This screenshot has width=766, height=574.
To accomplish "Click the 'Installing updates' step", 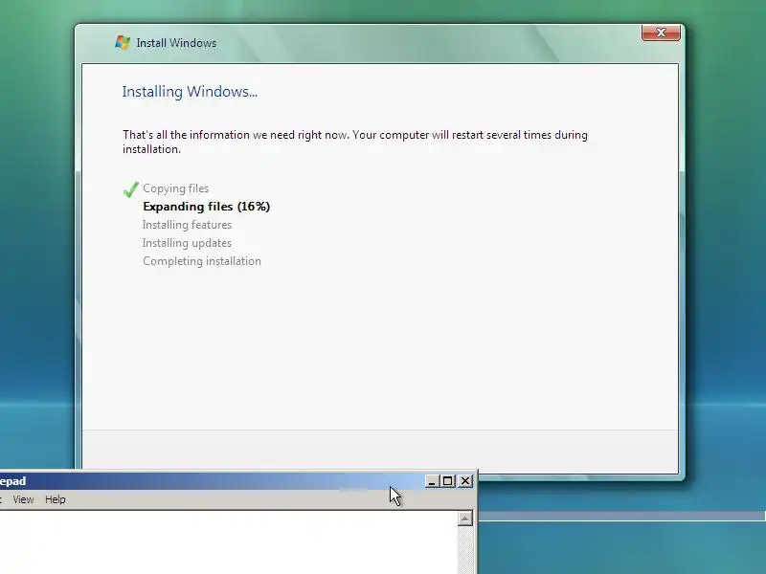I will point(187,243).
